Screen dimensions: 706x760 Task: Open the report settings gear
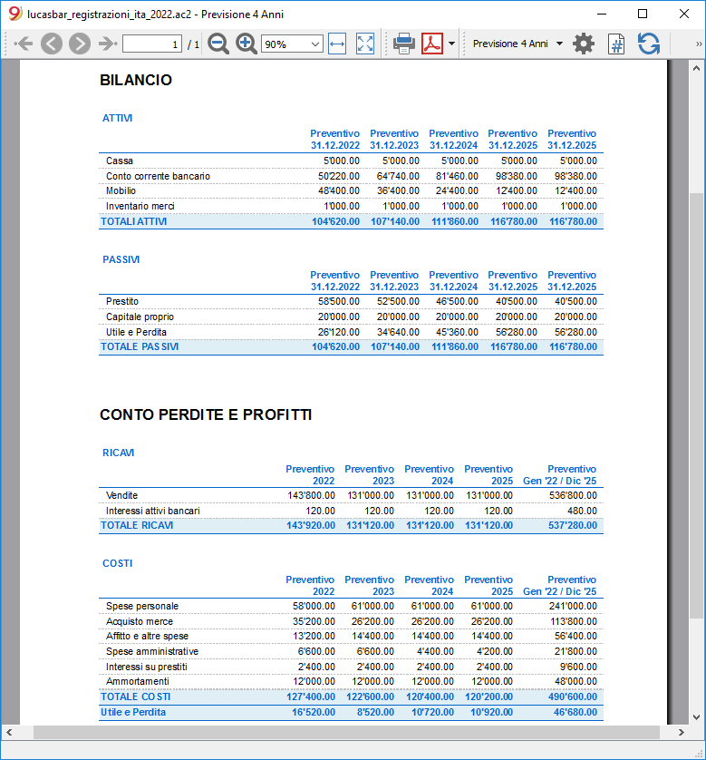[584, 44]
